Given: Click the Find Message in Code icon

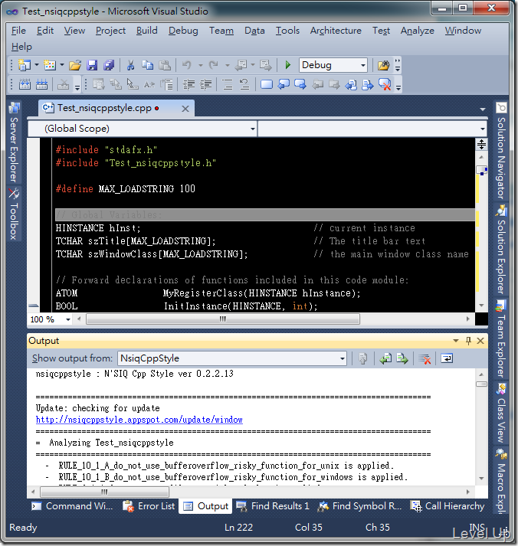Looking at the screenshot, I should (363, 358).
